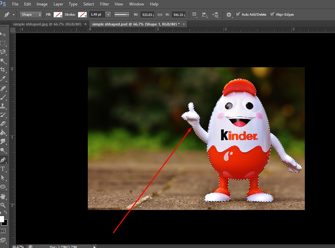Switch to simple shhaped.jpg tab

tap(47, 24)
